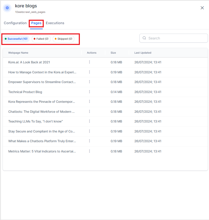This screenshot has width=209, height=220.
Task: Open actions menu for Kore.ai: A Look Back at 2021
Action: pyautogui.click(x=90, y=62)
